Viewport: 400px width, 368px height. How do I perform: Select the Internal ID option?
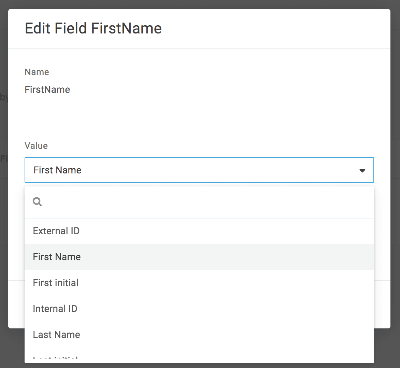pyautogui.click(x=55, y=309)
